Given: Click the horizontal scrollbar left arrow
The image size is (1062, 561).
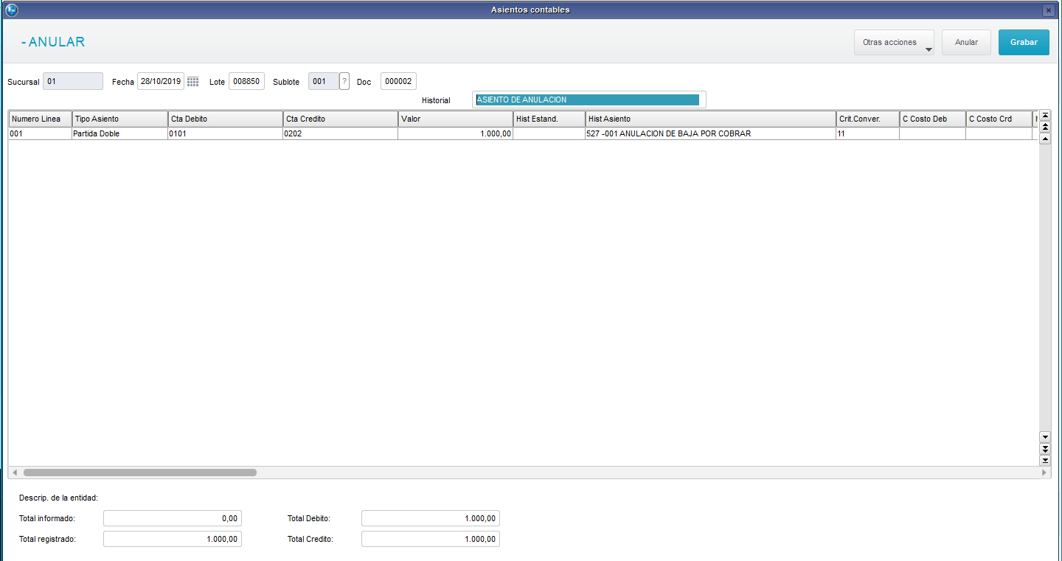Looking at the screenshot, I should click(x=15, y=473).
